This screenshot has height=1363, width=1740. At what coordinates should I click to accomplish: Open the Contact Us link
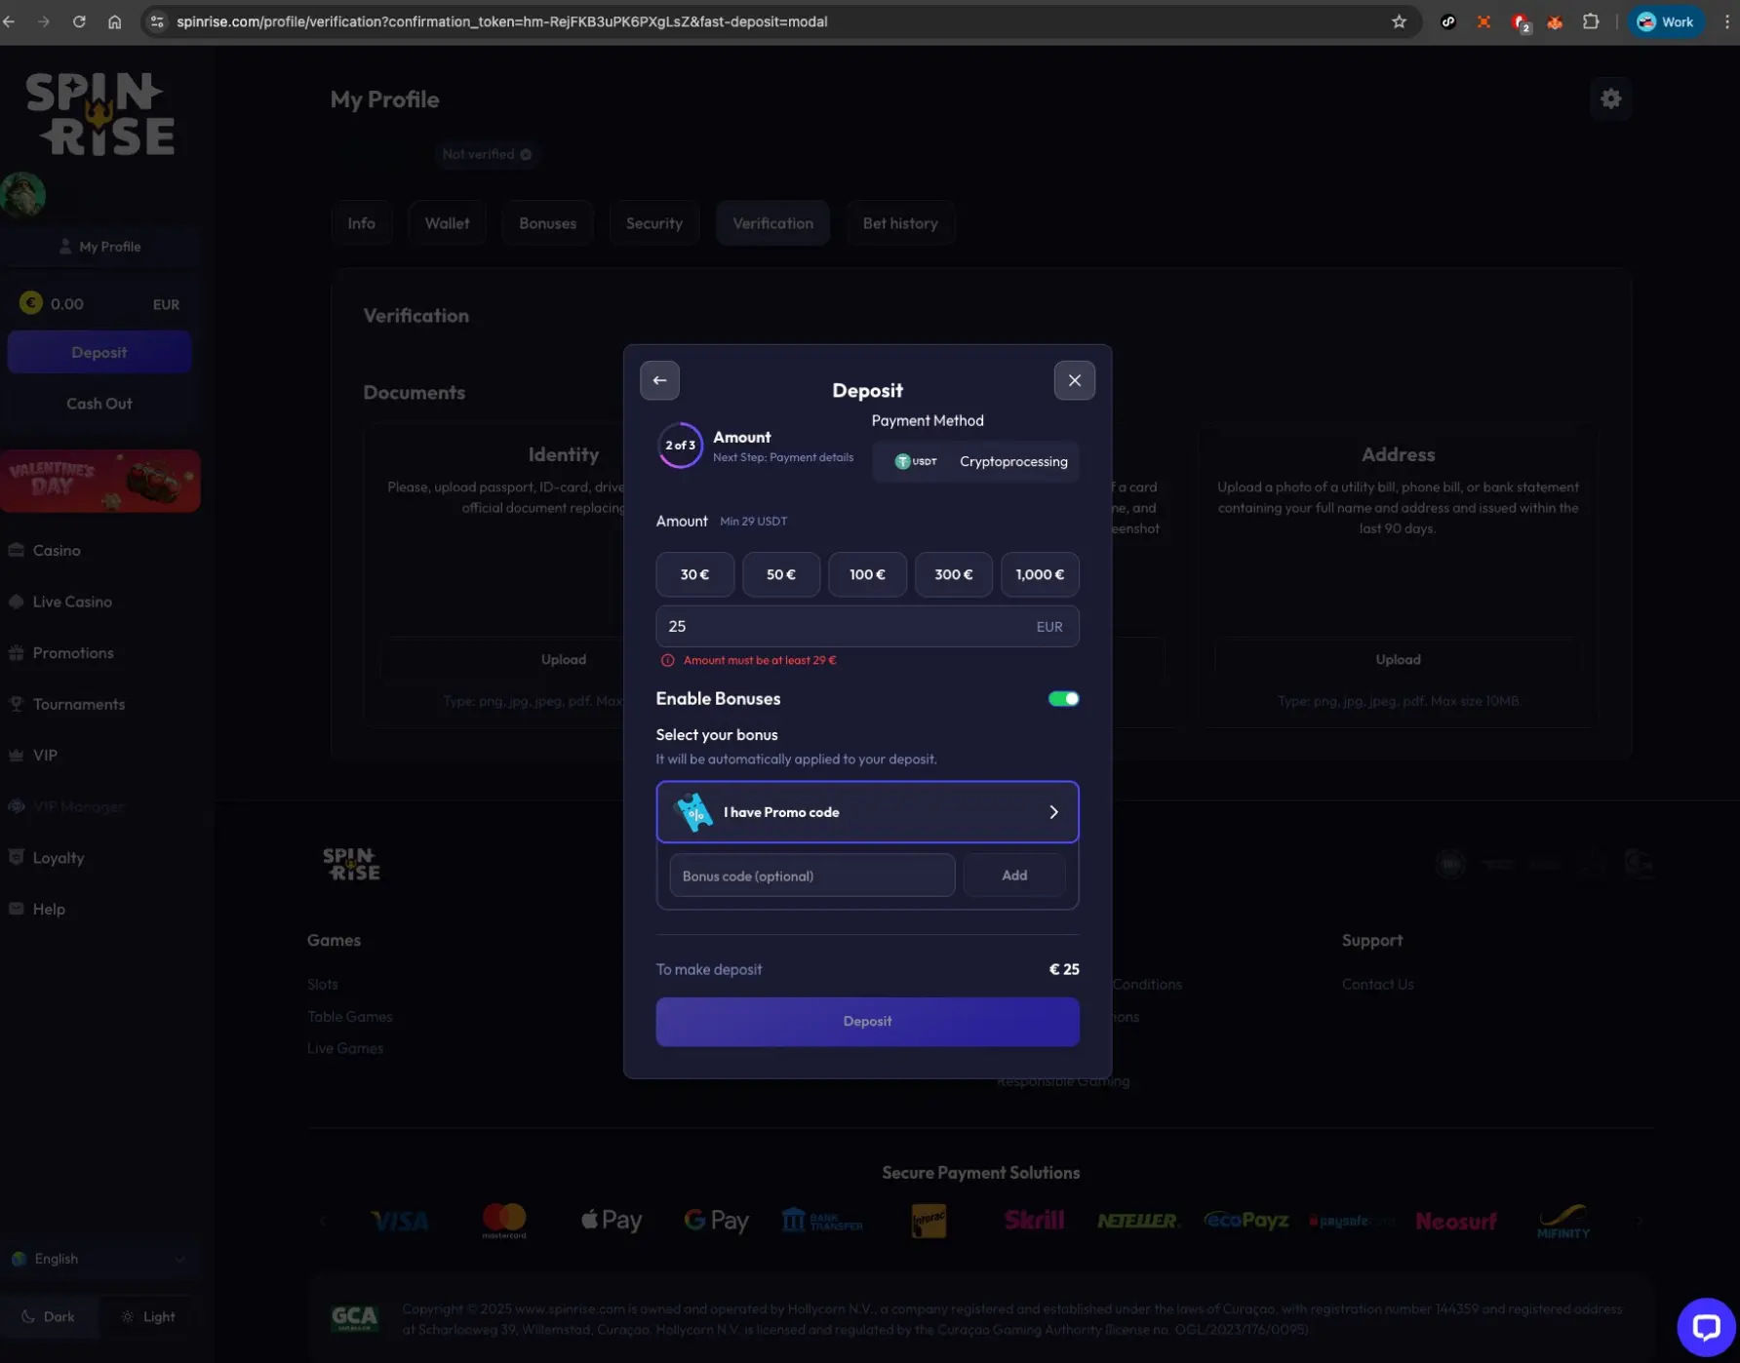point(1377,985)
